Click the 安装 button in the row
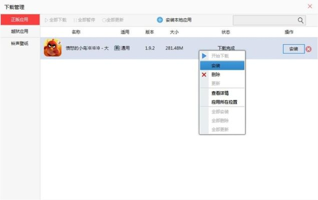318x200 pixels. pos(293,49)
